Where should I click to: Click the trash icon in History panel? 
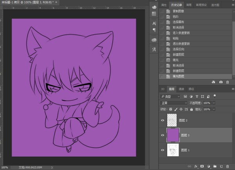click(x=228, y=82)
